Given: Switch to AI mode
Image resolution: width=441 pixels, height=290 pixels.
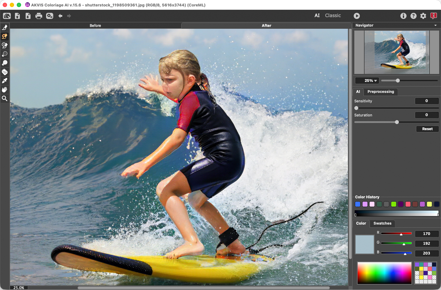Looking at the screenshot, I should coord(317,16).
